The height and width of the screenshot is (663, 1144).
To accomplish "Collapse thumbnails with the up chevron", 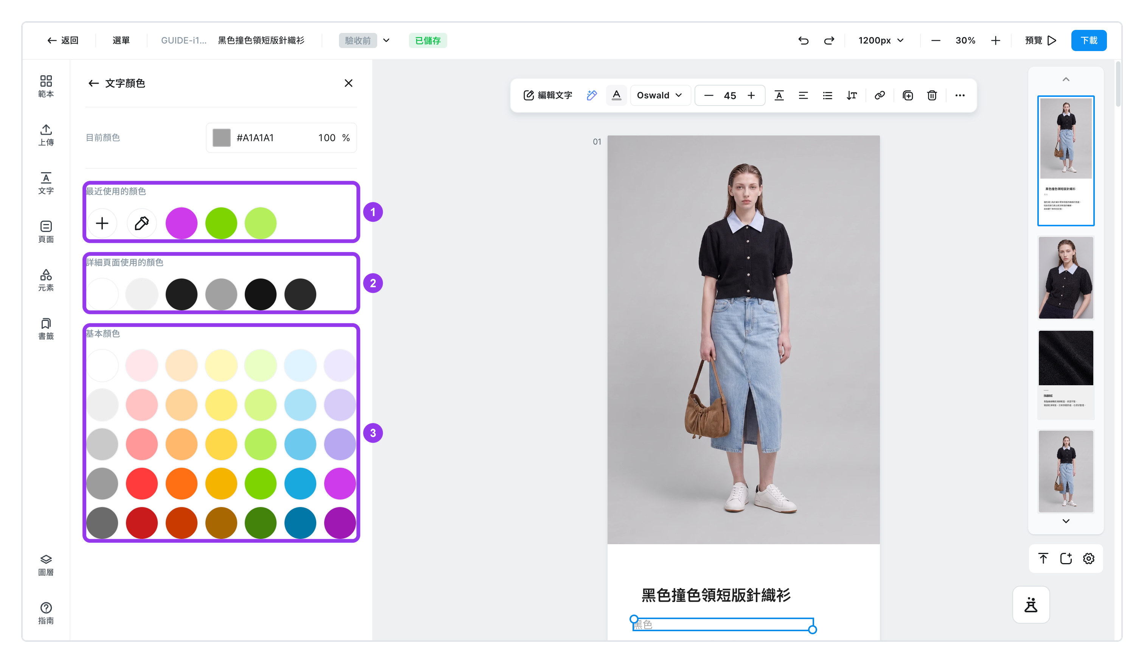I will click(1065, 79).
